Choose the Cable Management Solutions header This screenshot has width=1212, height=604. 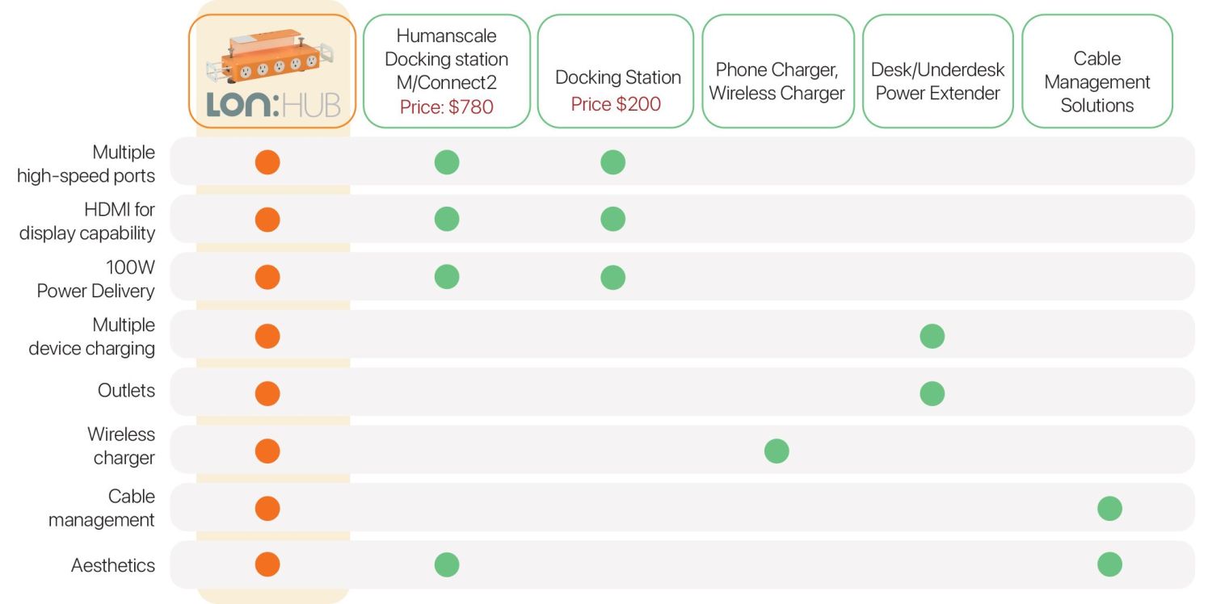point(1097,71)
